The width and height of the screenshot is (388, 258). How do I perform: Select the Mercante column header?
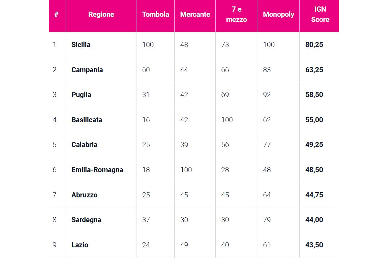(195, 15)
